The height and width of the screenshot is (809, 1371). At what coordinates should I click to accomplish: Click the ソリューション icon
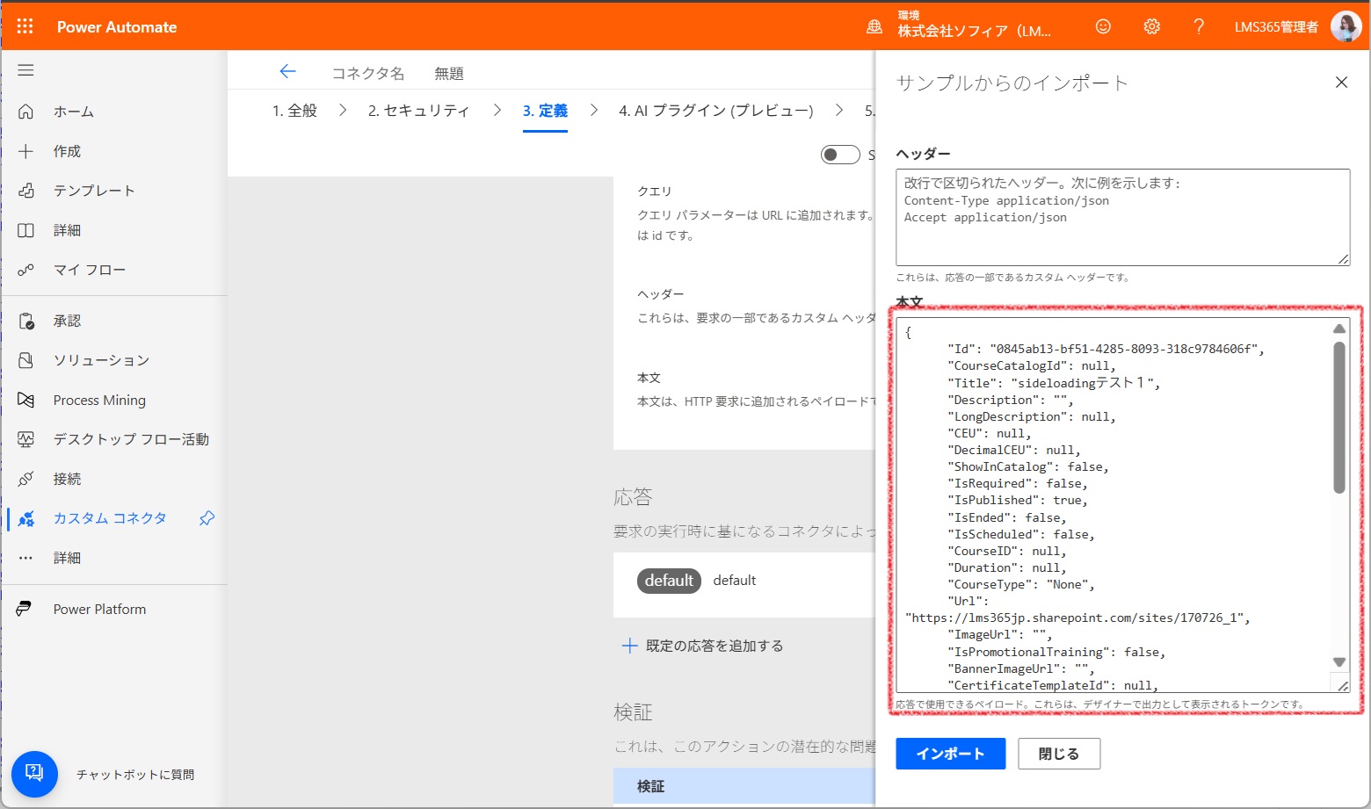click(25, 360)
